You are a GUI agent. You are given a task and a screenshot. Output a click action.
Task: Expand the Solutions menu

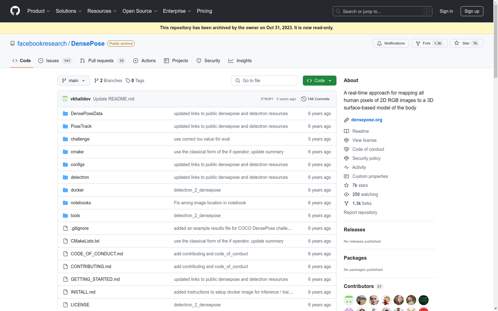point(69,11)
